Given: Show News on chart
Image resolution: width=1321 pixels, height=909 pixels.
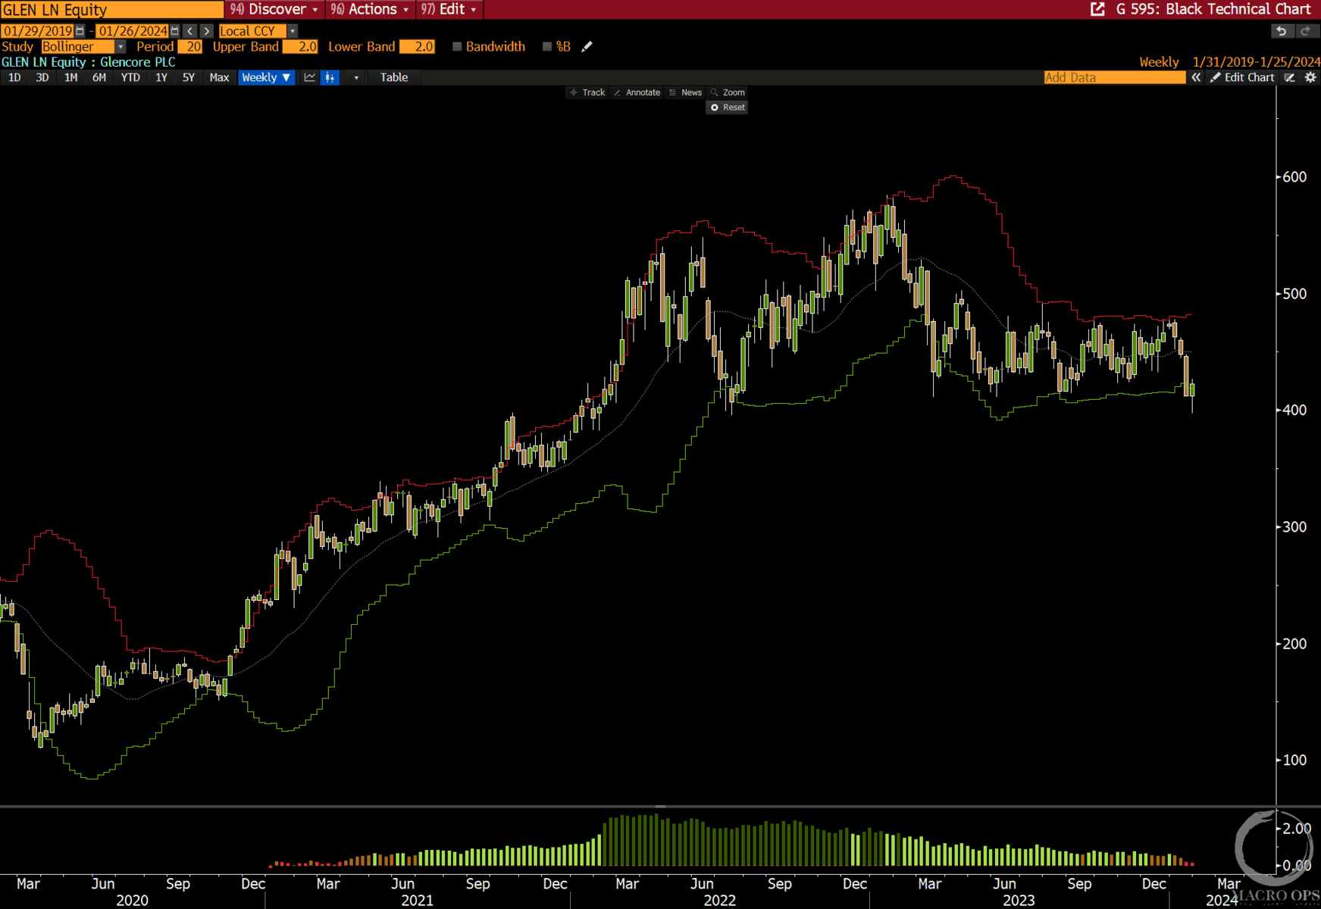Looking at the screenshot, I should pyautogui.click(x=685, y=92).
